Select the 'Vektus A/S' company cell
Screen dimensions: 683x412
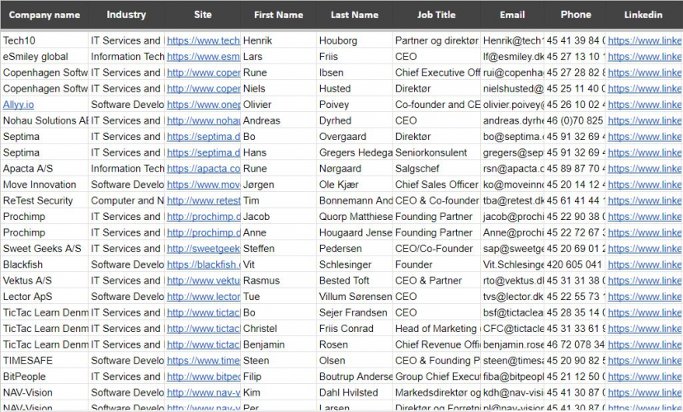[45, 281]
